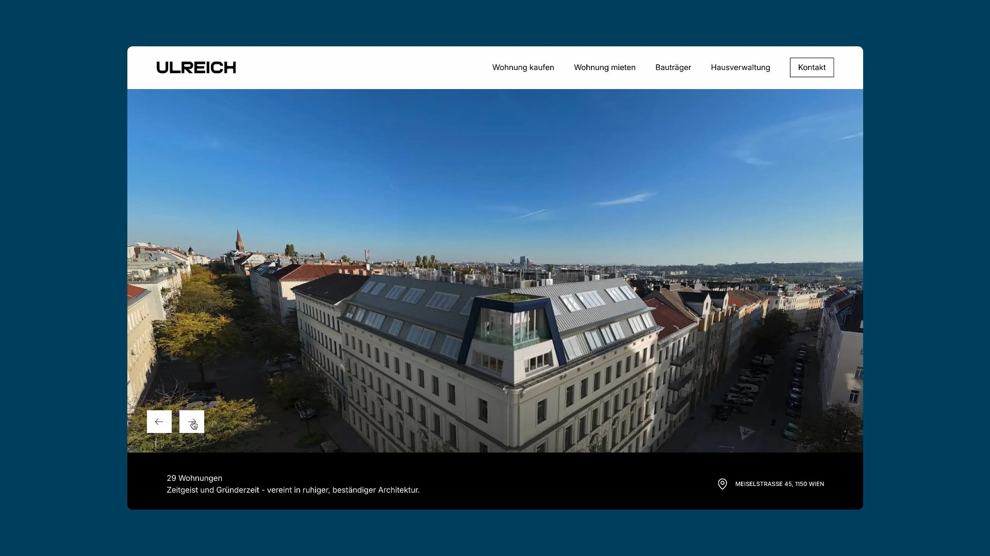Viewport: 990px width, 556px height.
Task: Click the Zeitgeist und Gründerzeit tagline
Action: (293, 490)
